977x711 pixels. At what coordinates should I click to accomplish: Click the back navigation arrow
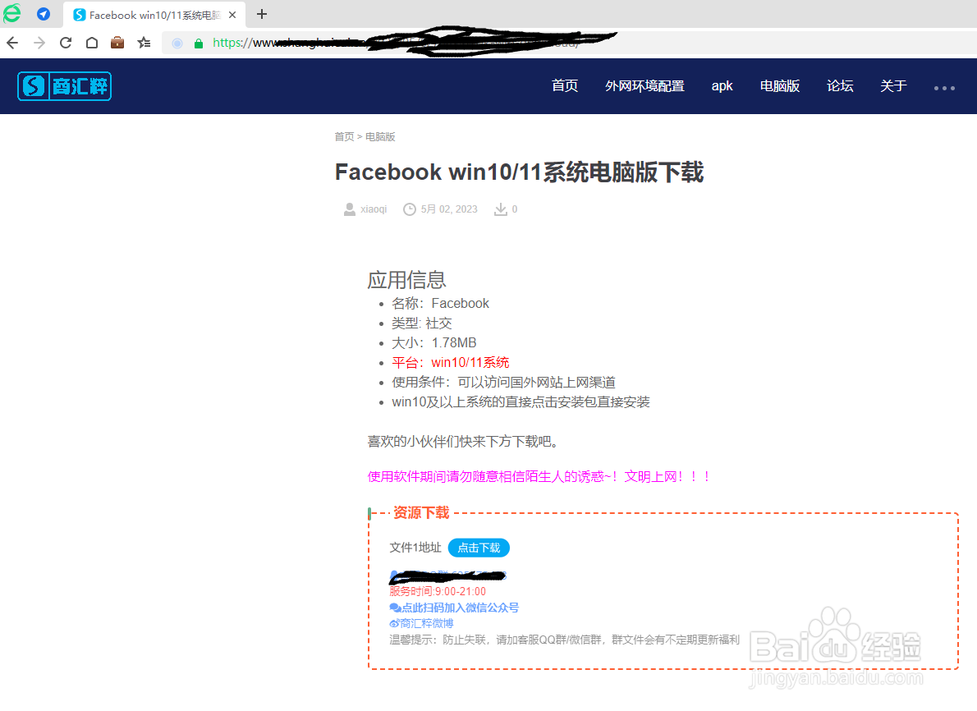click(13, 44)
